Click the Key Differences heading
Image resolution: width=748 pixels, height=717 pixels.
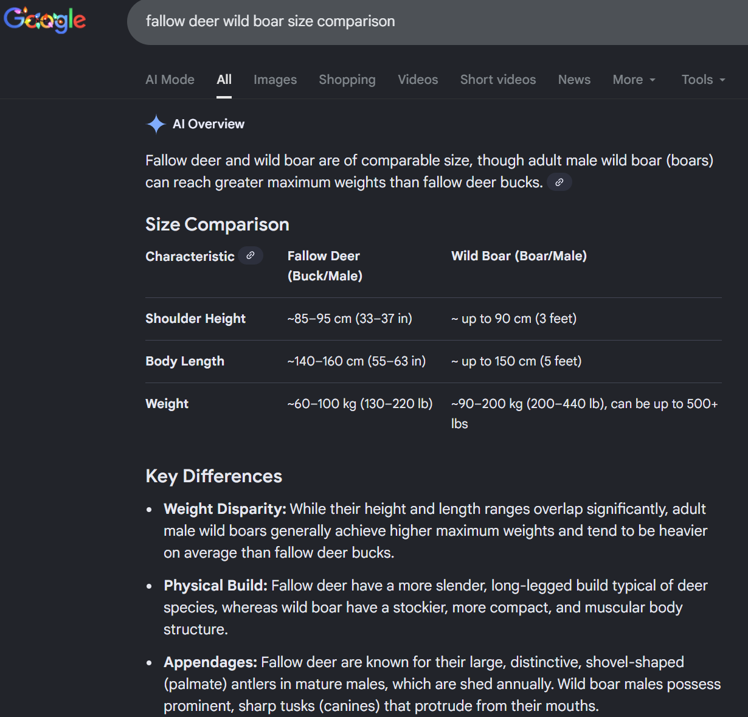tap(213, 476)
